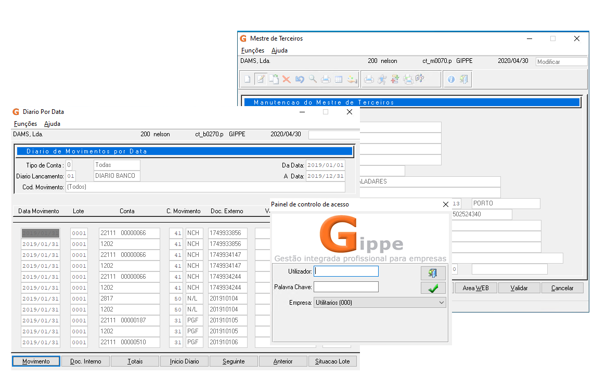
Task: Click the Modificar status field
Action: [561, 62]
